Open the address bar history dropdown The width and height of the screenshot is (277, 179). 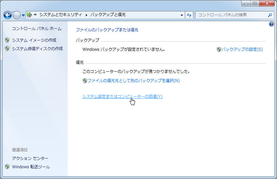pyautogui.click(x=182, y=15)
